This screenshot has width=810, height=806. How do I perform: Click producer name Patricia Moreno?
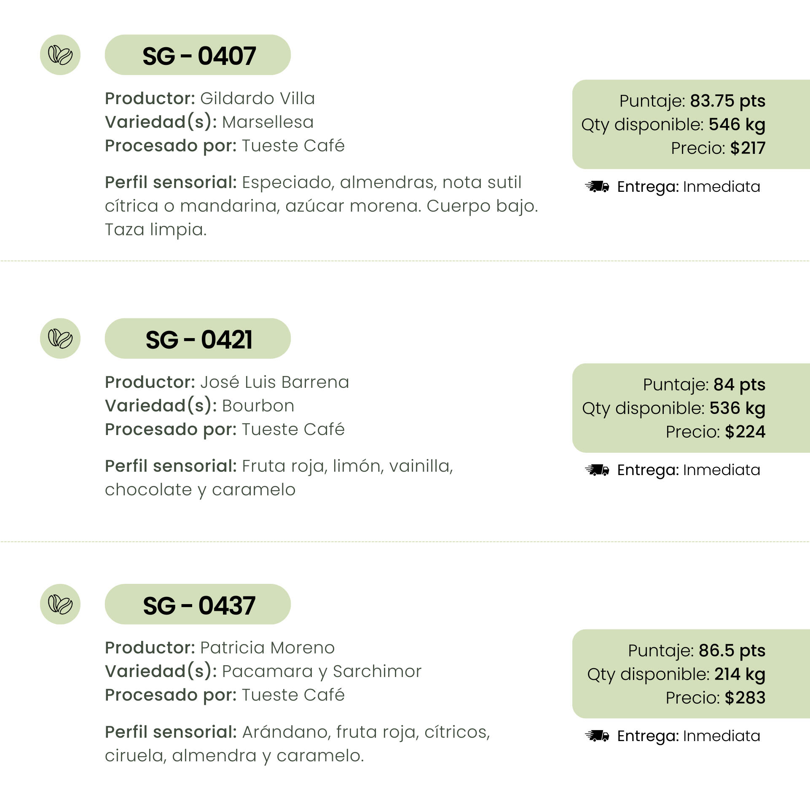[268, 647]
